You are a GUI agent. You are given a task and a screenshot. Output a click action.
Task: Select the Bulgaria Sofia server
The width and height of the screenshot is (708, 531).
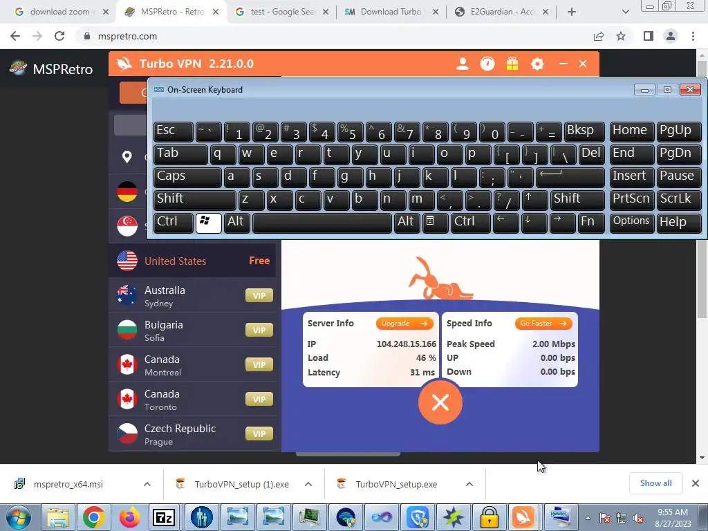pos(192,330)
